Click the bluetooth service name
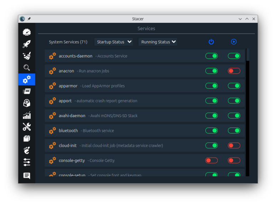Image resolution: width=276 pixels, height=205 pixels. click(68, 131)
